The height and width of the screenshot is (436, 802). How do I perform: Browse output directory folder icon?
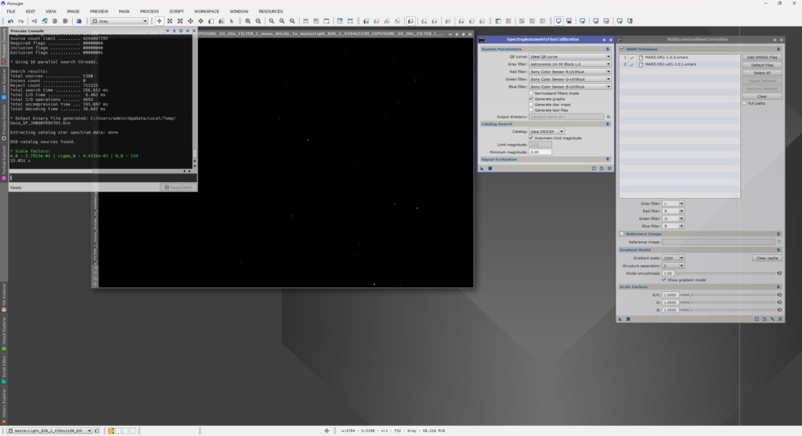608,117
